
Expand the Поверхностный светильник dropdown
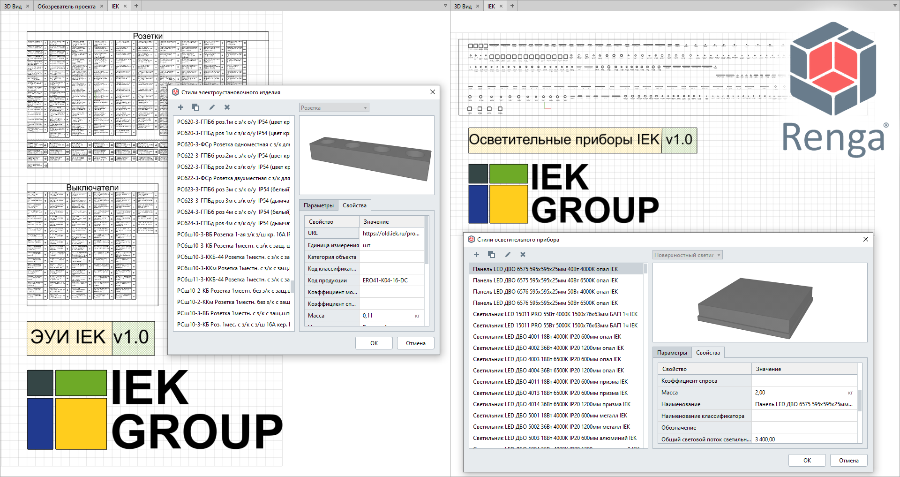[x=687, y=255]
